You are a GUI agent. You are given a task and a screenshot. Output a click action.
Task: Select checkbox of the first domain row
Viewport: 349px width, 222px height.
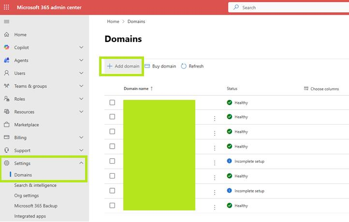(112, 102)
